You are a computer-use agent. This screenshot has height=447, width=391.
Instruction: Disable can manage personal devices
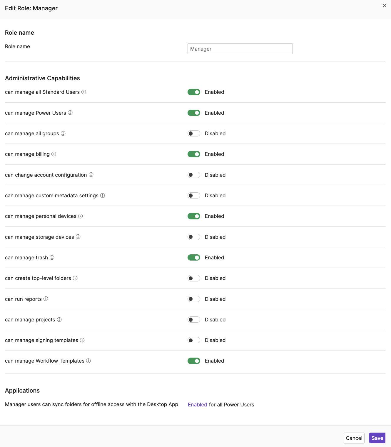coord(194,216)
